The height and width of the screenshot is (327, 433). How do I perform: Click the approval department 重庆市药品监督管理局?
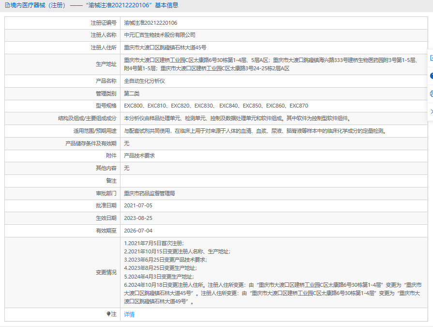click(149, 193)
